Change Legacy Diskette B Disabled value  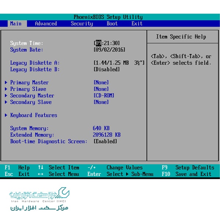[107, 69]
